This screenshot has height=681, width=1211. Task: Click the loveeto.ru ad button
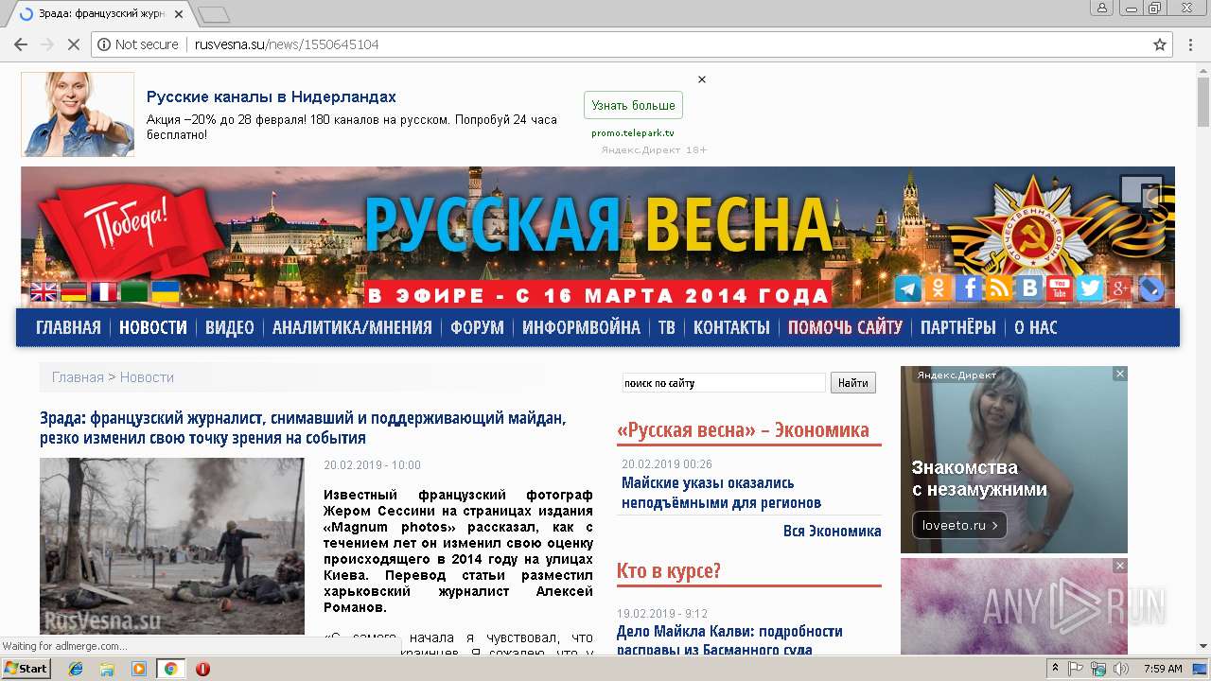959,524
